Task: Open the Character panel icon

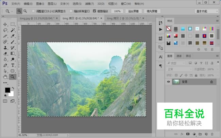Action: (160, 57)
